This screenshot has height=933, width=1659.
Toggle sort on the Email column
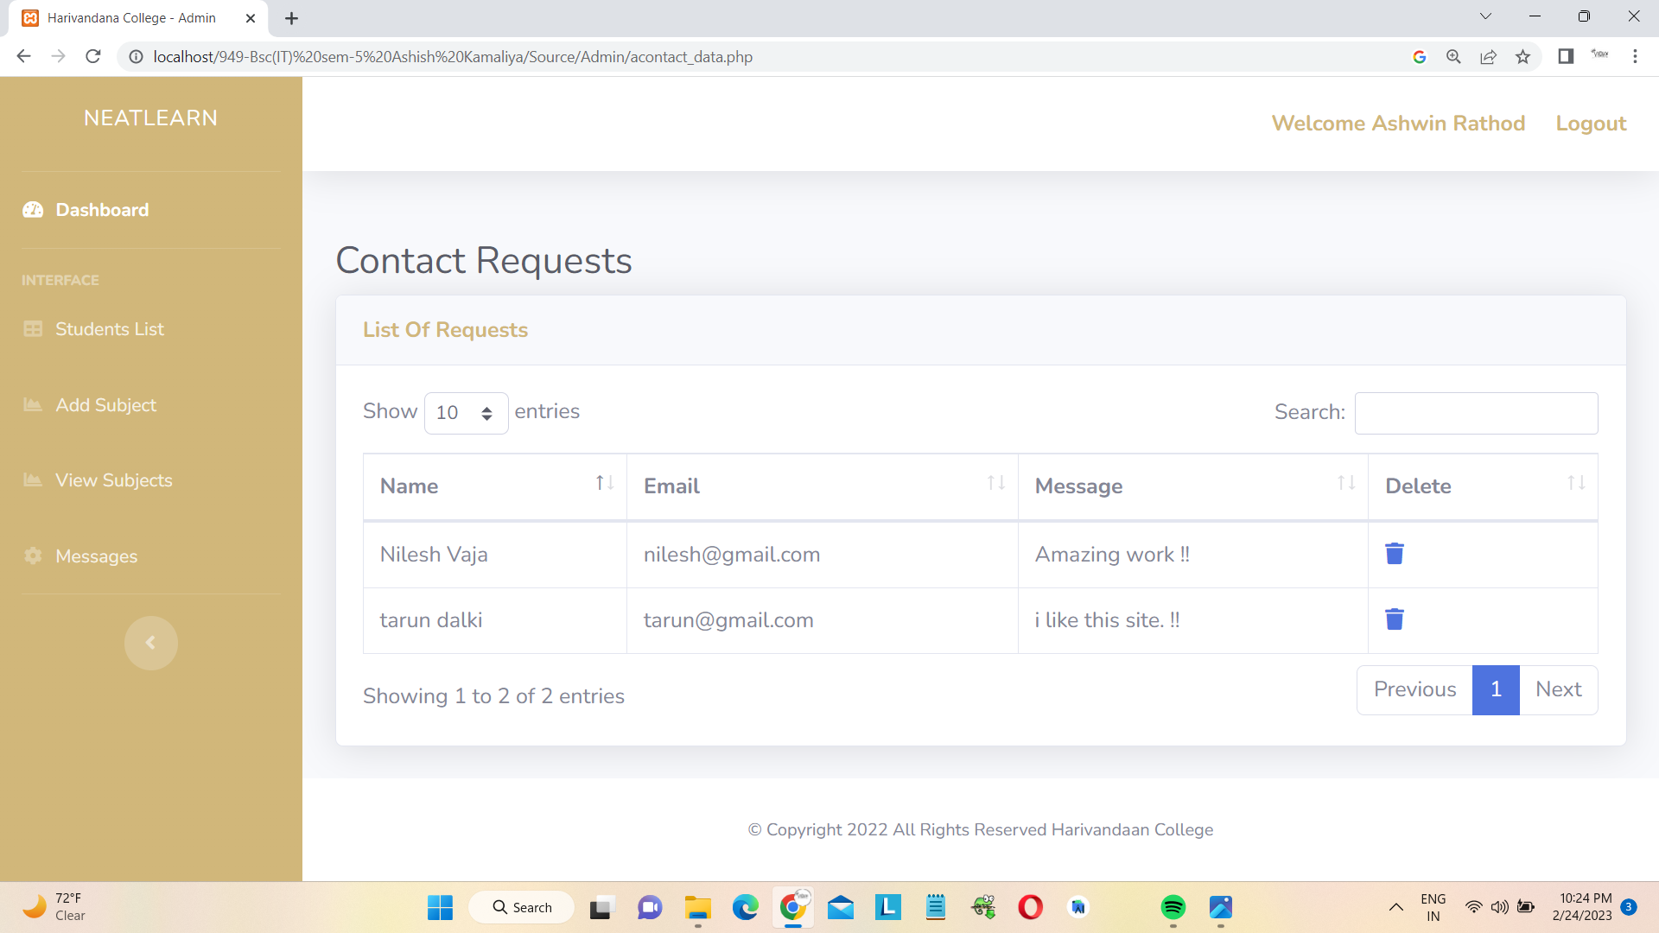pos(995,483)
